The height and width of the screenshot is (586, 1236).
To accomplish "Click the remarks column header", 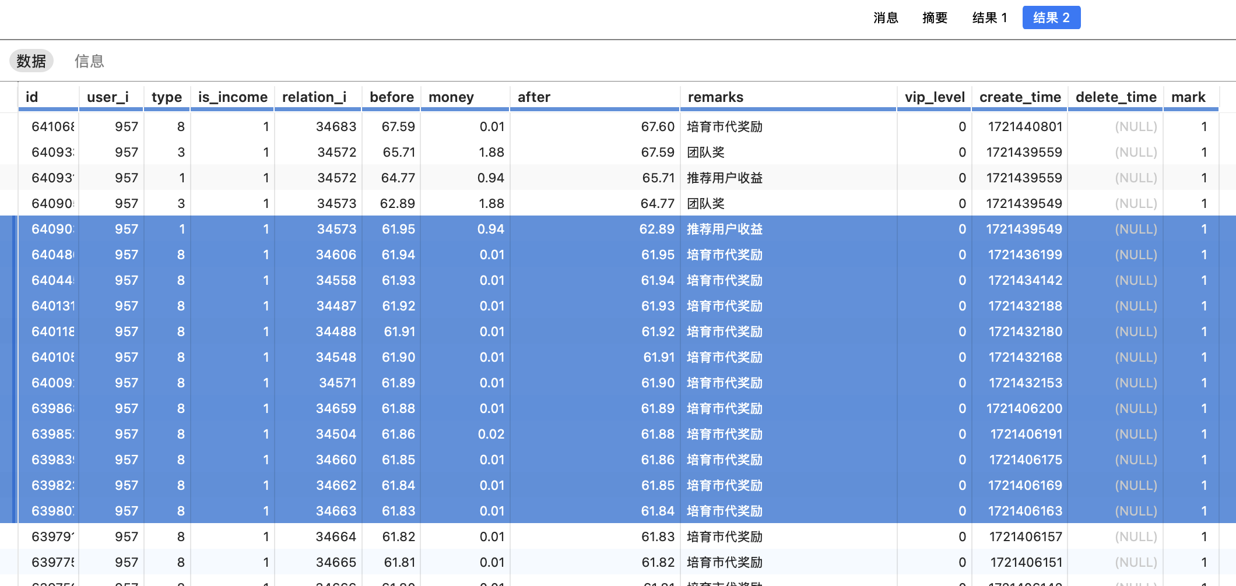I will tap(788, 97).
